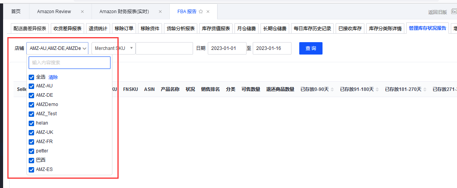Click the end date 2023-01-16 field

tap(272, 48)
